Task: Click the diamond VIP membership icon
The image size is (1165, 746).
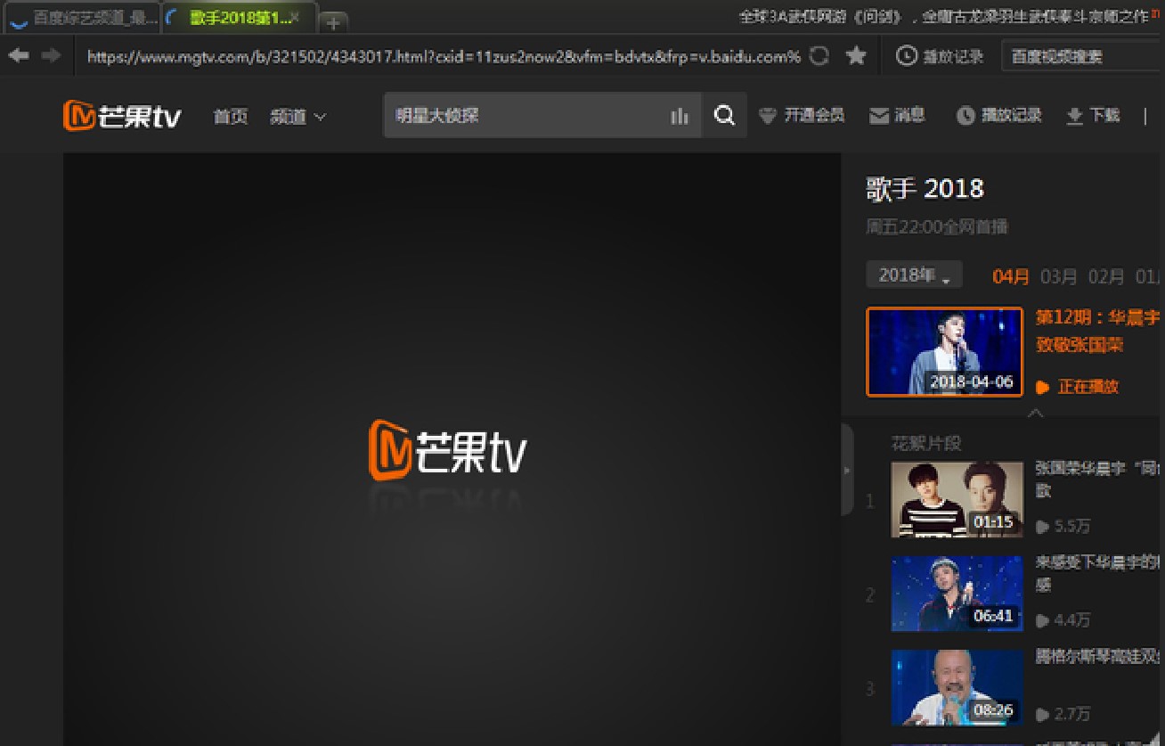Action: (768, 116)
